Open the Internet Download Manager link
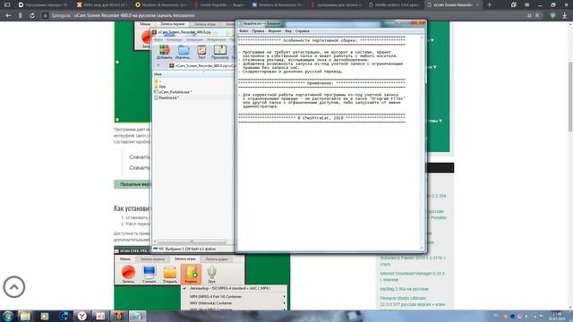Viewport: 573px width, 322px height. click(x=412, y=276)
